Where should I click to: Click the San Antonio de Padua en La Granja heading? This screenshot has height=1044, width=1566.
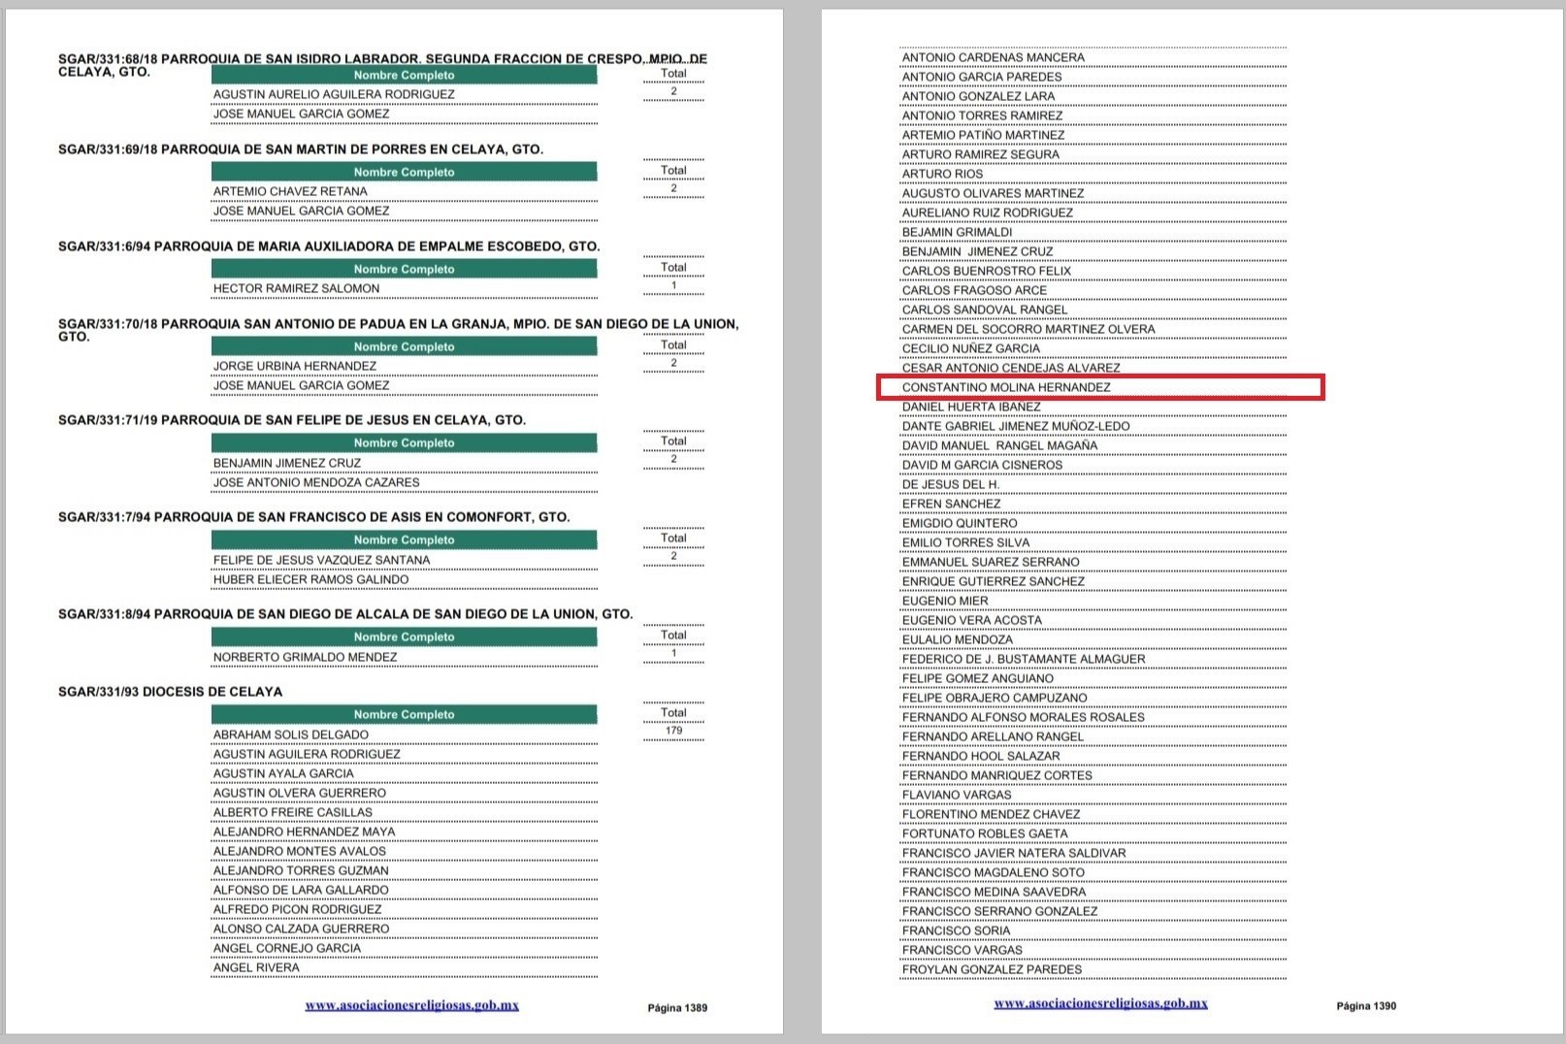coord(398,330)
